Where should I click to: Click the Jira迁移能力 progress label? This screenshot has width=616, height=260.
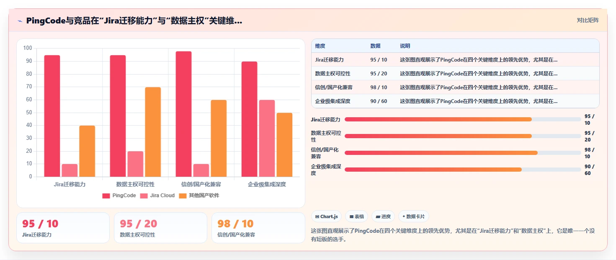click(325, 119)
